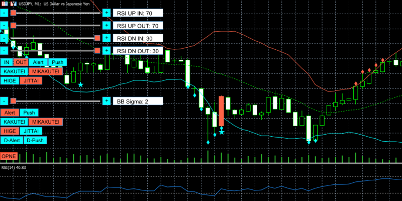Click the plus button beside RSI DN OUT
Screen dimensions: 402x201
click(x=107, y=51)
